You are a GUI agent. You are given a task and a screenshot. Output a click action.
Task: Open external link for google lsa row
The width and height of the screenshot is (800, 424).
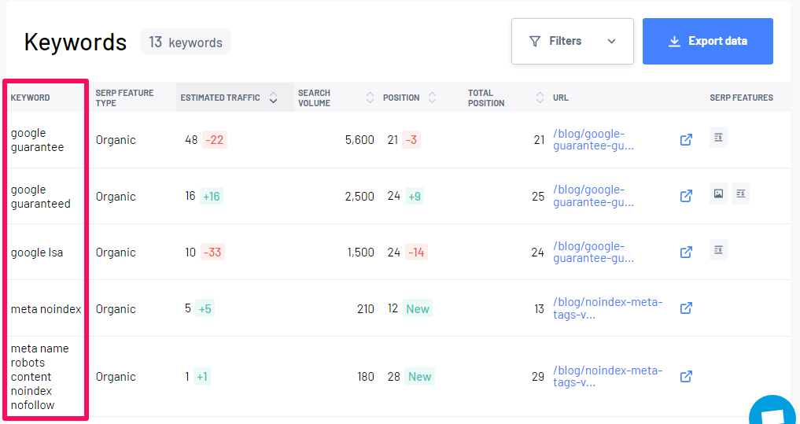tap(686, 252)
